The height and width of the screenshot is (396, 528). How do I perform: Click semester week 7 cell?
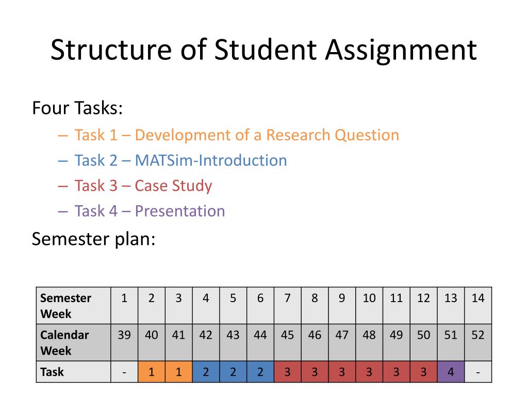coord(288,306)
